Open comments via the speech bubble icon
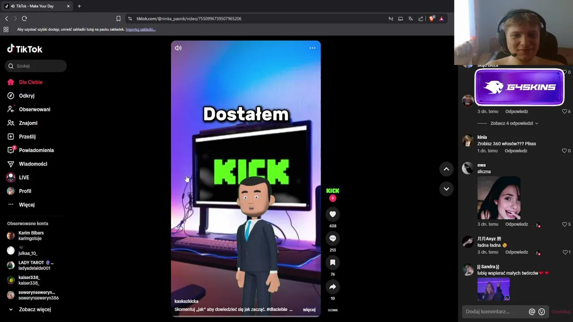Screen dimensions: 573x322 click(333, 238)
